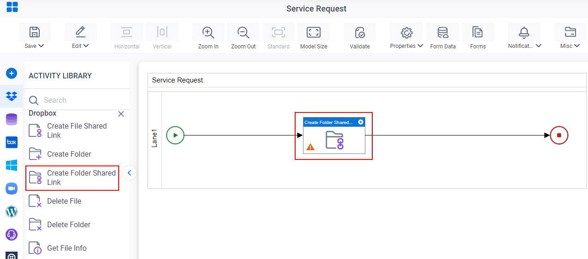Close the Dropbox activity group
The image size is (588, 259).
(121, 114)
